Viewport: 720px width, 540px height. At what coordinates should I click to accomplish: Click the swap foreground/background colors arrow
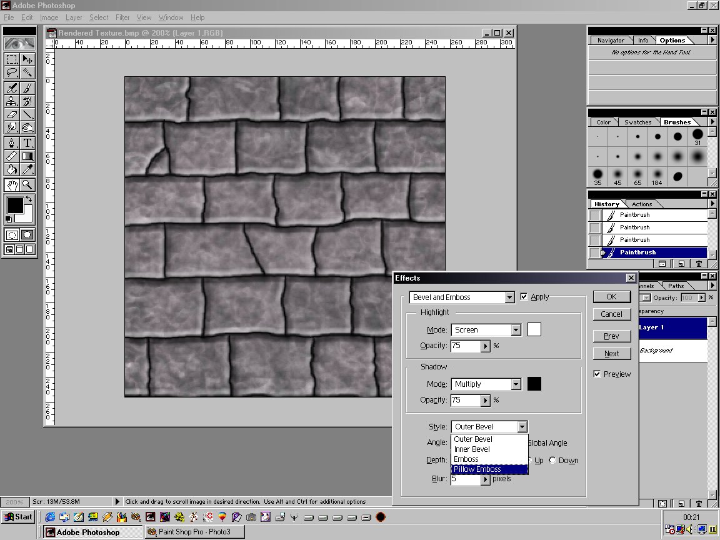point(29,199)
